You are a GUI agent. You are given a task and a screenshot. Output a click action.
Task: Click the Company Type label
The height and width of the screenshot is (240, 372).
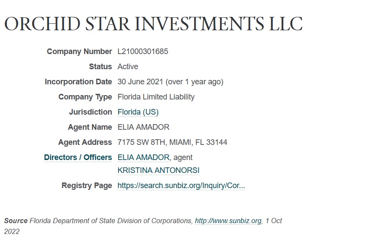[85, 97]
